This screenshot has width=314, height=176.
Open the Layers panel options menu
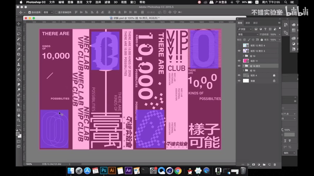point(279,23)
